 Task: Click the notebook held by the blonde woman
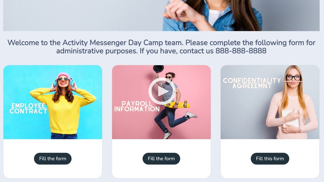(291, 118)
